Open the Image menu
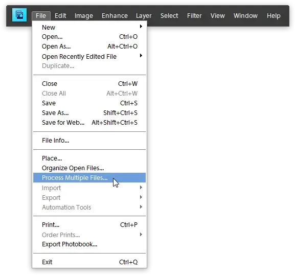Viewport: 295px width, 275px height. point(84,16)
